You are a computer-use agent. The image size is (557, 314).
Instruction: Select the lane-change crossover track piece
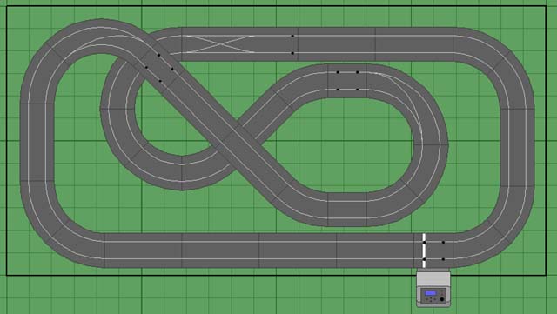click(x=220, y=44)
